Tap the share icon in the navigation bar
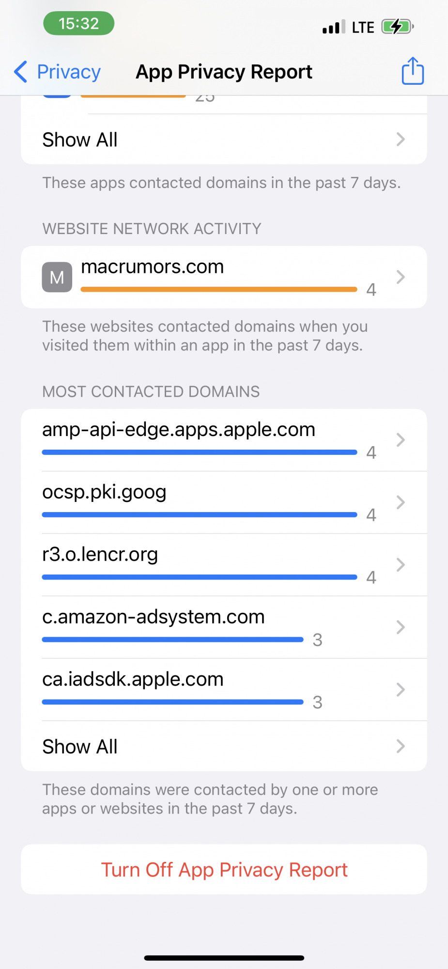This screenshot has width=448, height=969. [x=412, y=71]
